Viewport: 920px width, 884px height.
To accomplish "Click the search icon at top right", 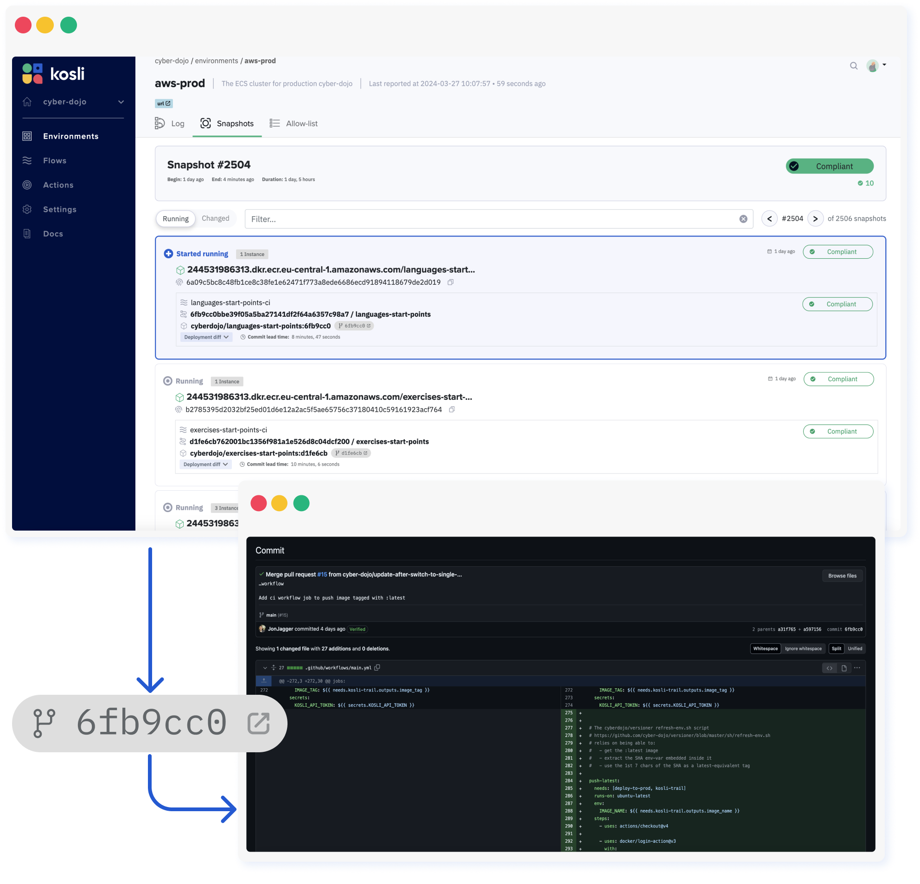I will (x=854, y=66).
